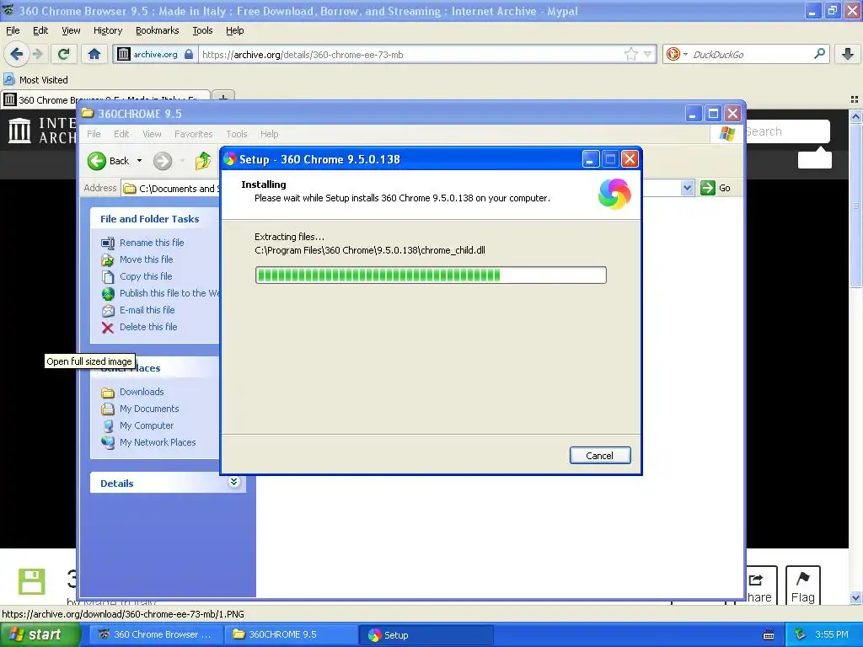Open the Favorites menu in Explorer window

[193, 134]
